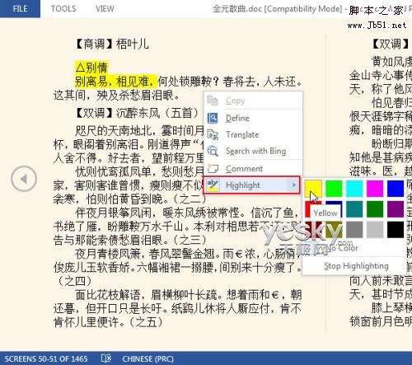Viewport: 412px width, 365px height.
Task: Click highlighted text △别情
Action: (x=91, y=68)
